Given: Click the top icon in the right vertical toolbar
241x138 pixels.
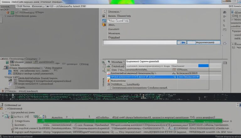Looking at the screenshot, I should 224,12.
